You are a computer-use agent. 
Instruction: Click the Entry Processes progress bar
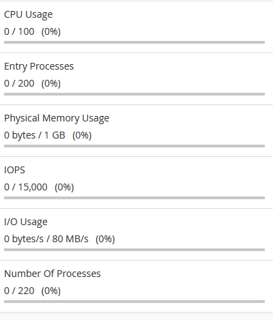coord(134,94)
